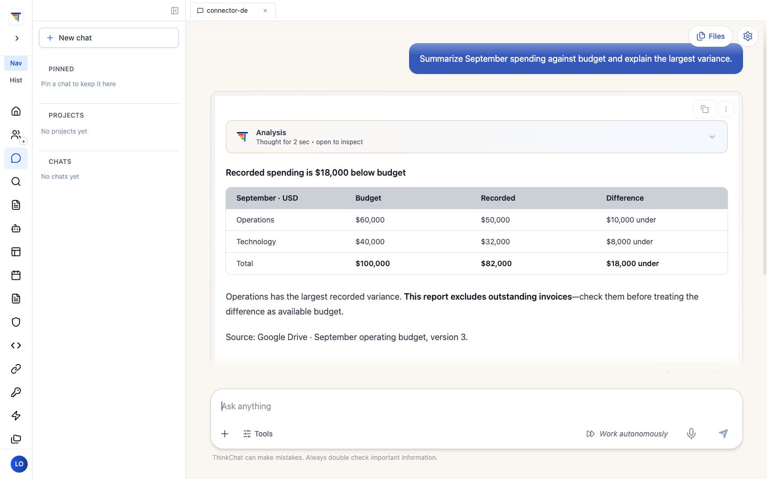Click the user prompt message bubble
Screen dimensions: 767x479
[x=576, y=59]
